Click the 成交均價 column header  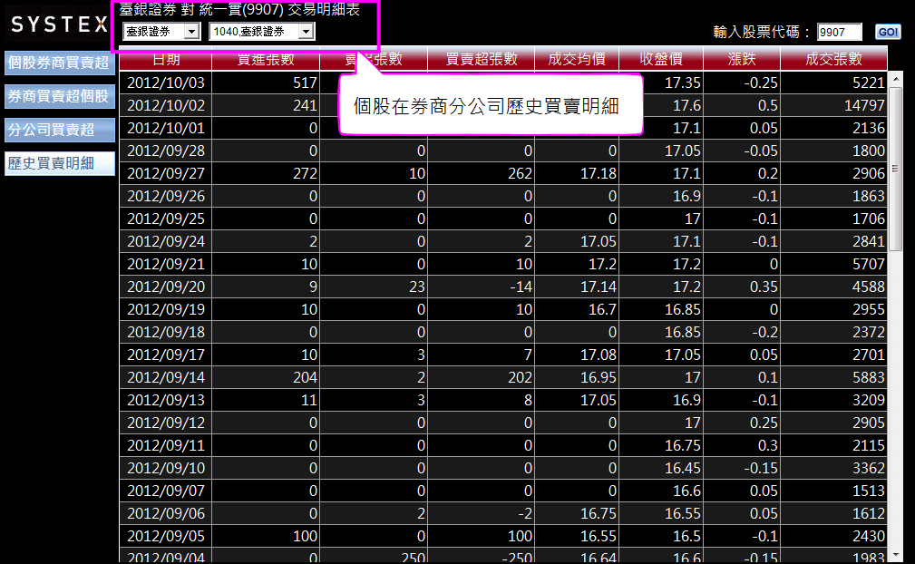pos(577,60)
